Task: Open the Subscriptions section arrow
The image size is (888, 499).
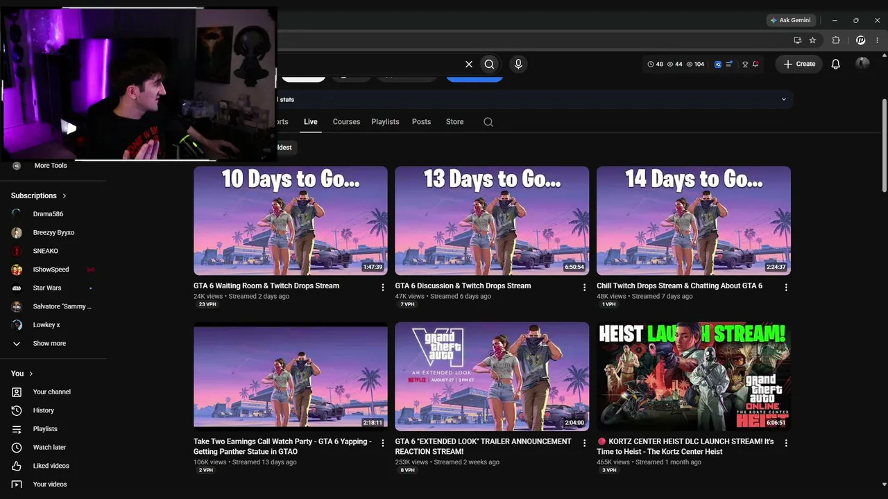Action: tap(65, 196)
